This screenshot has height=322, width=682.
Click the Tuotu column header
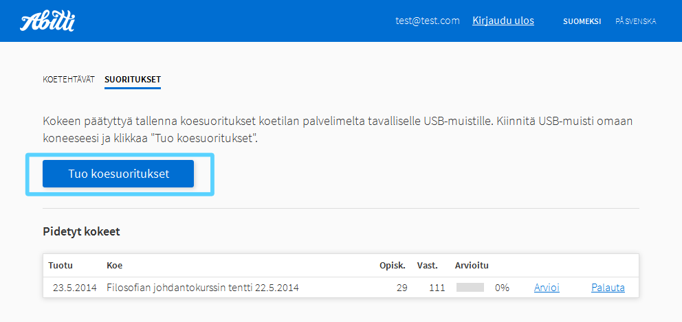tap(60, 265)
